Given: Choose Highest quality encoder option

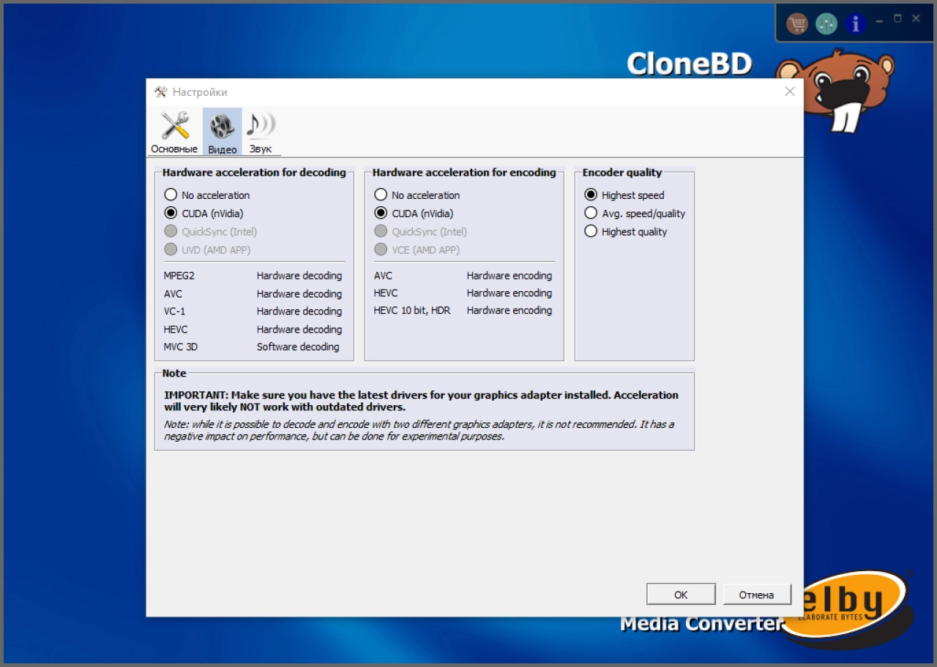Looking at the screenshot, I should (626, 232).
